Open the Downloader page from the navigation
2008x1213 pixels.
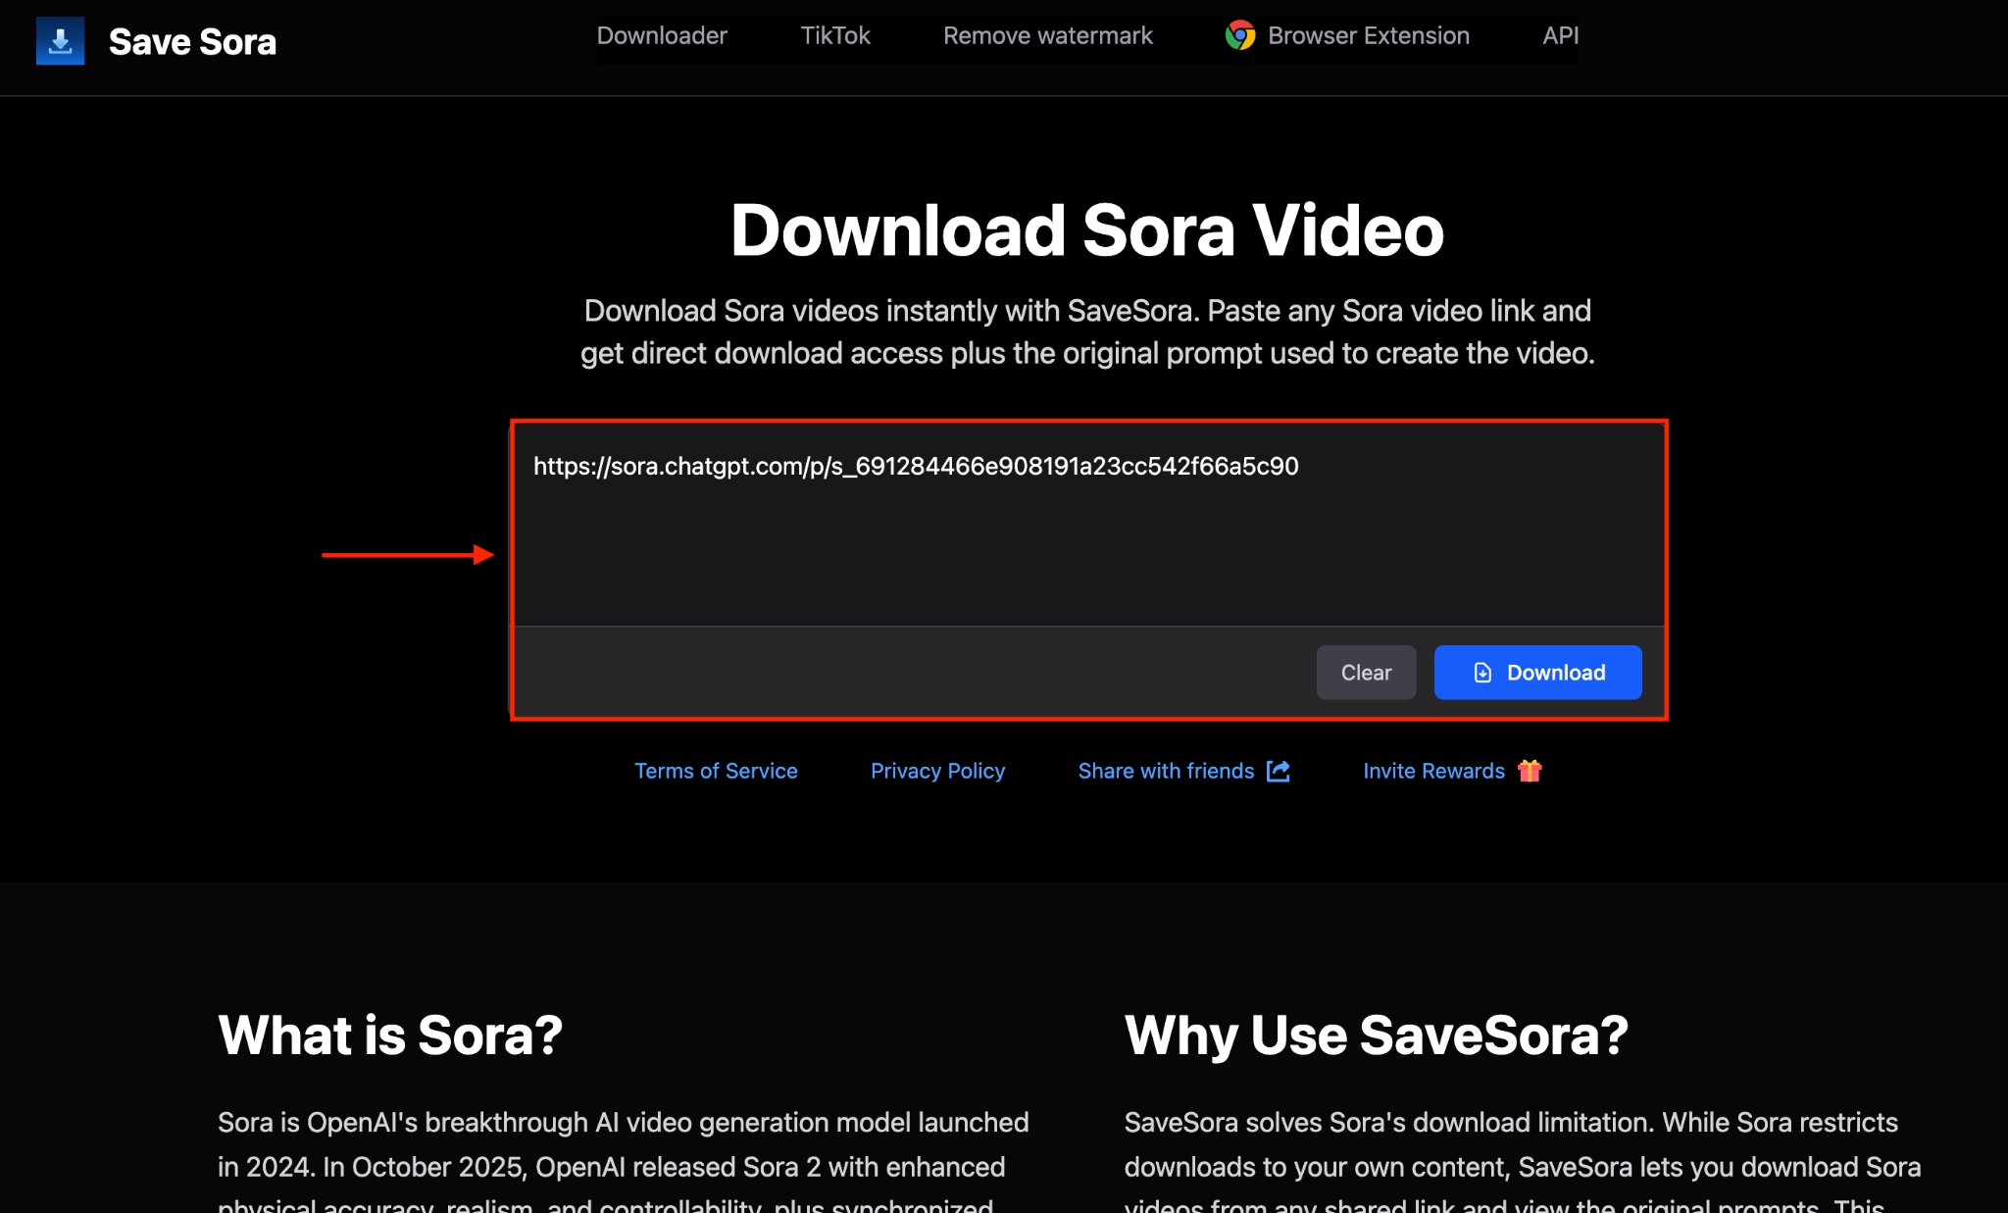(662, 35)
